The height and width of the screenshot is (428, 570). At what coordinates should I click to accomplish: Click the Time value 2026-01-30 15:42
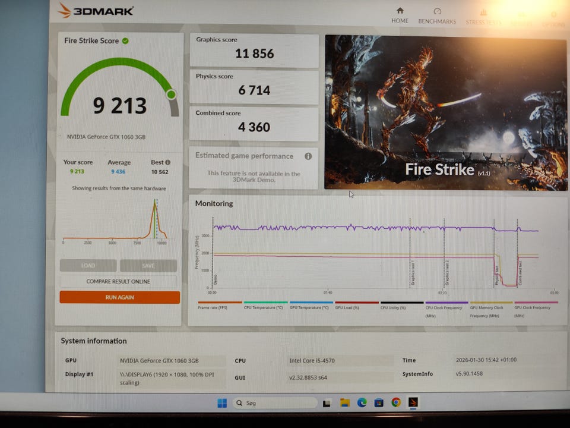tap(486, 360)
